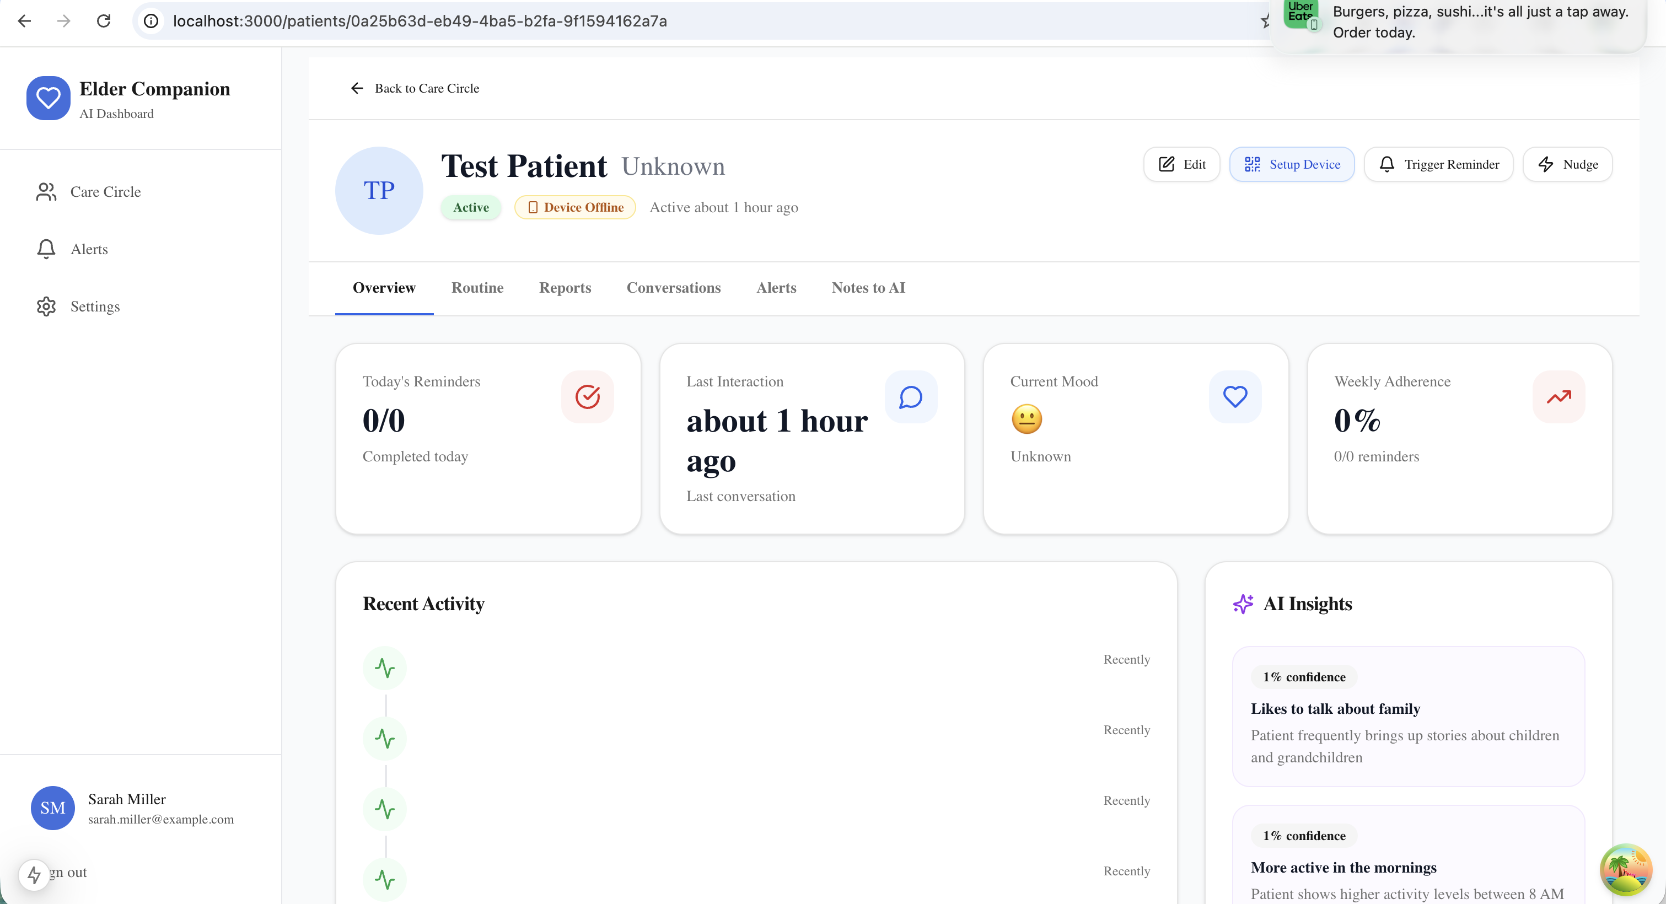Click the first Recent Activity pulse icon
Viewport: 1666px width, 904px height.
[385, 668]
